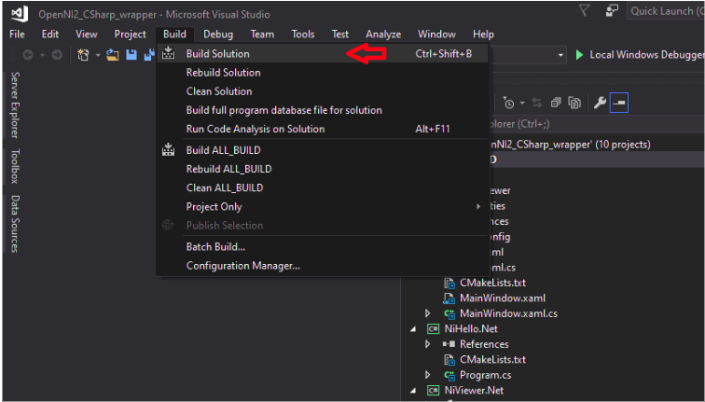Select the NiHello.Net project
Screen dimensions: 705x402
point(471,328)
